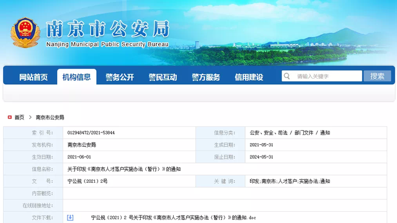Click the Nanjing Municipal Public Security Bureau subtitle
The width and height of the screenshot is (397, 223).
click(107, 45)
